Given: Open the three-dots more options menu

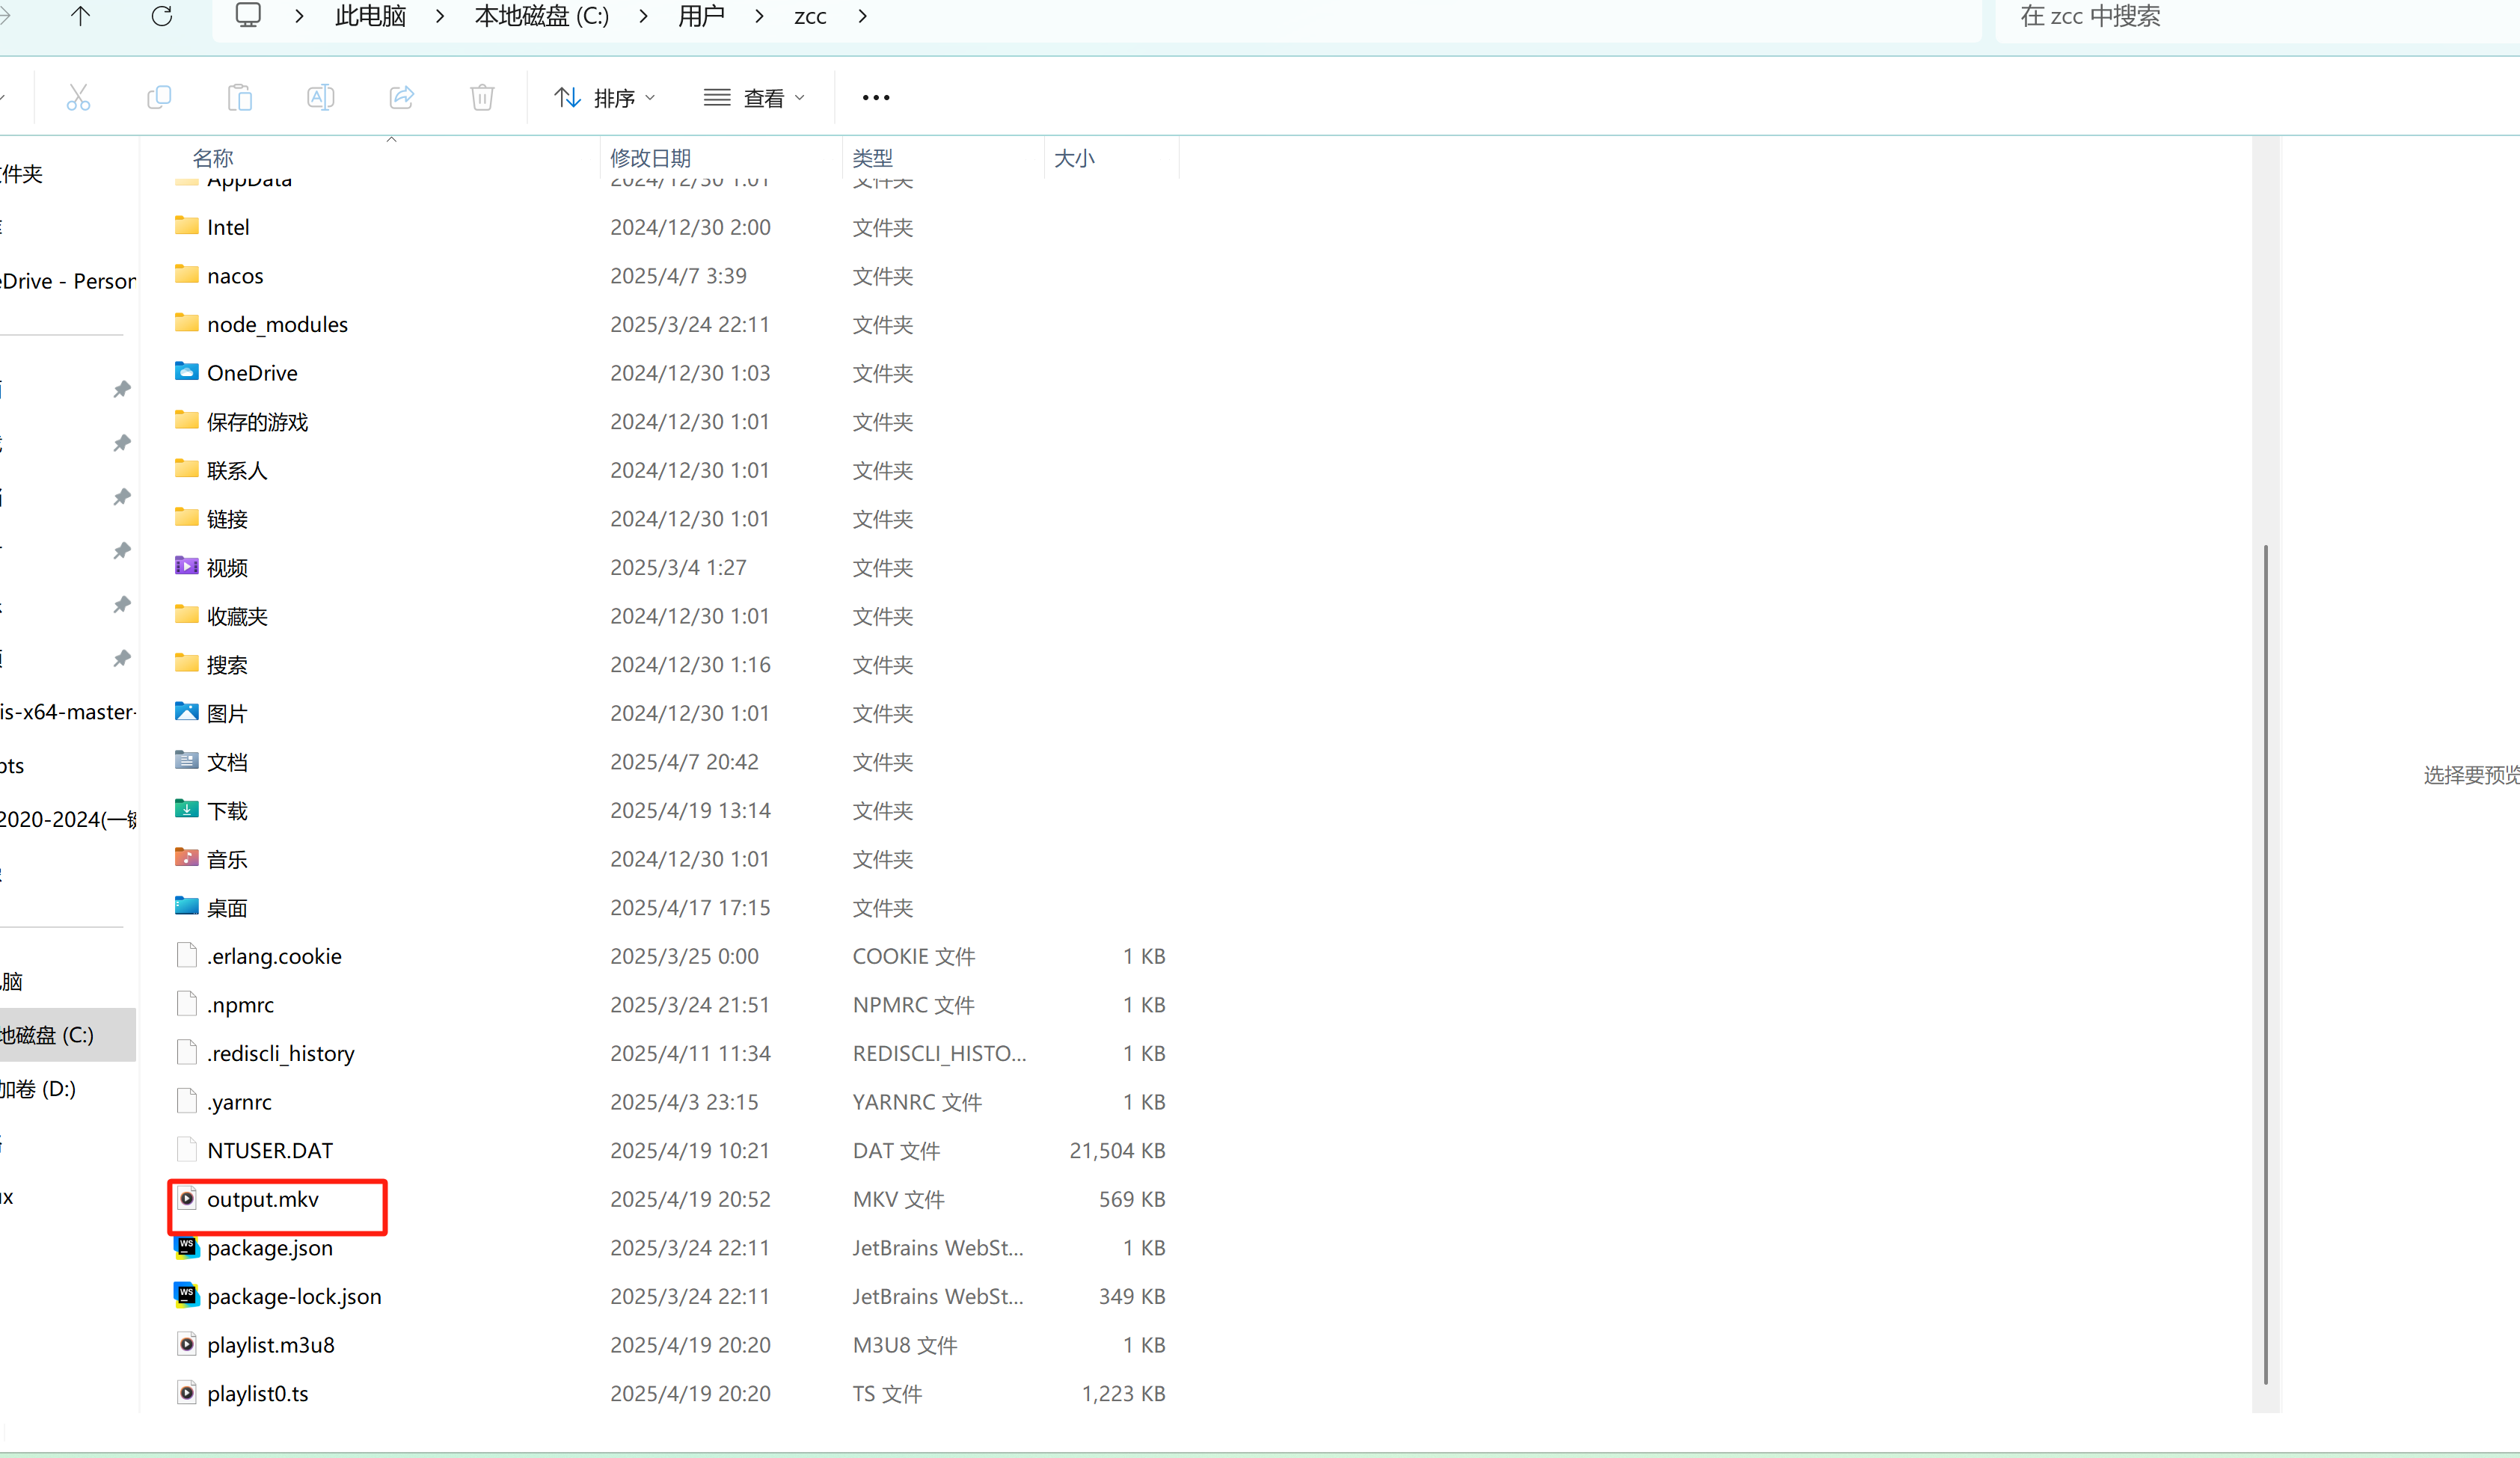Looking at the screenshot, I should 875,98.
